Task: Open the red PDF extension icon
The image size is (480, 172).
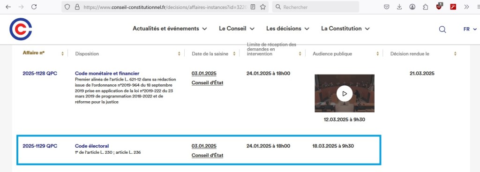Action: click(x=453, y=7)
